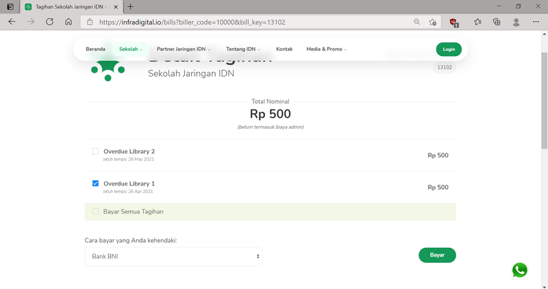The image size is (548, 289).
Task: Click Jatuh tempo: 26 May 2021 text
Action: tap(128, 159)
